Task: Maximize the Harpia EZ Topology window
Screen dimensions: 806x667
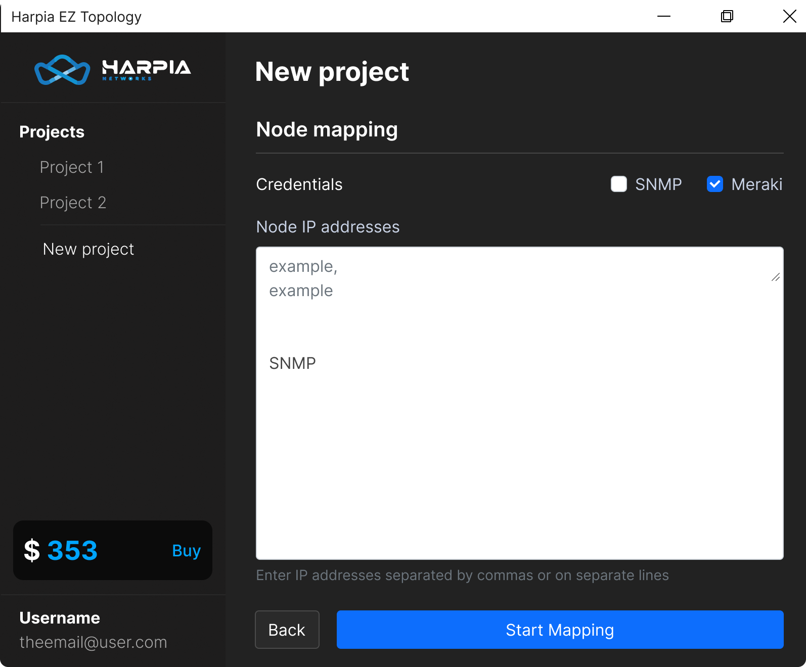Action: (727, 16)
